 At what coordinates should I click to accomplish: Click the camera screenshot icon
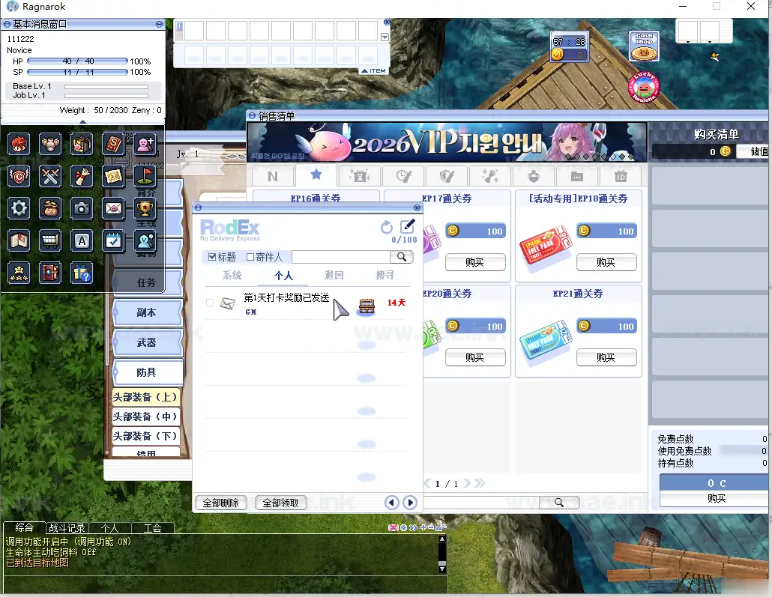[x=82, y=209]
